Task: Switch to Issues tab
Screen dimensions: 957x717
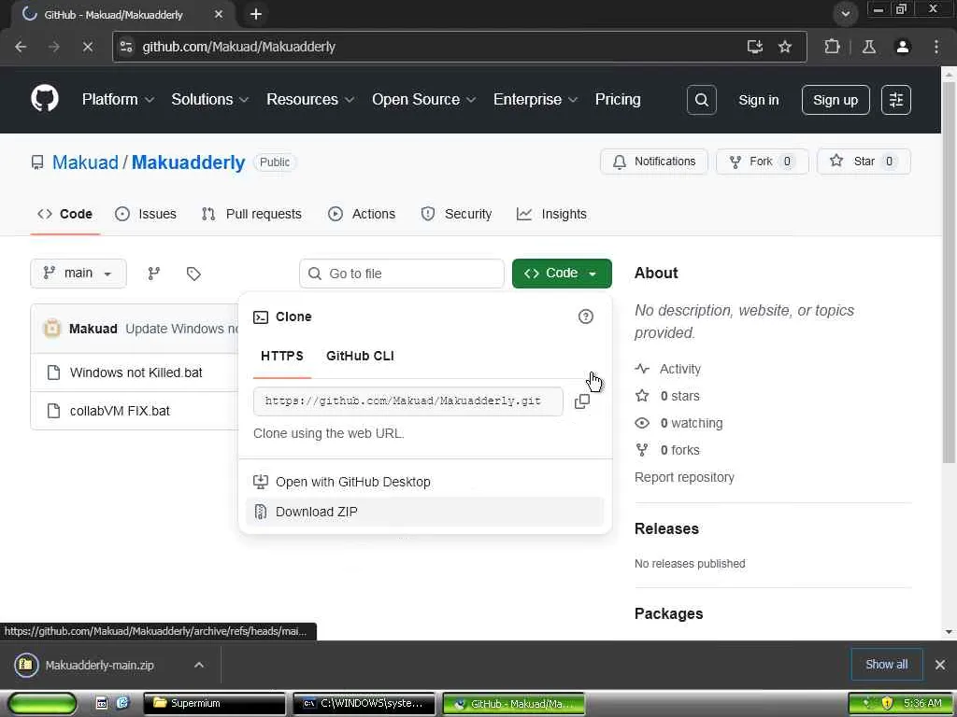Action: [146, 214]
